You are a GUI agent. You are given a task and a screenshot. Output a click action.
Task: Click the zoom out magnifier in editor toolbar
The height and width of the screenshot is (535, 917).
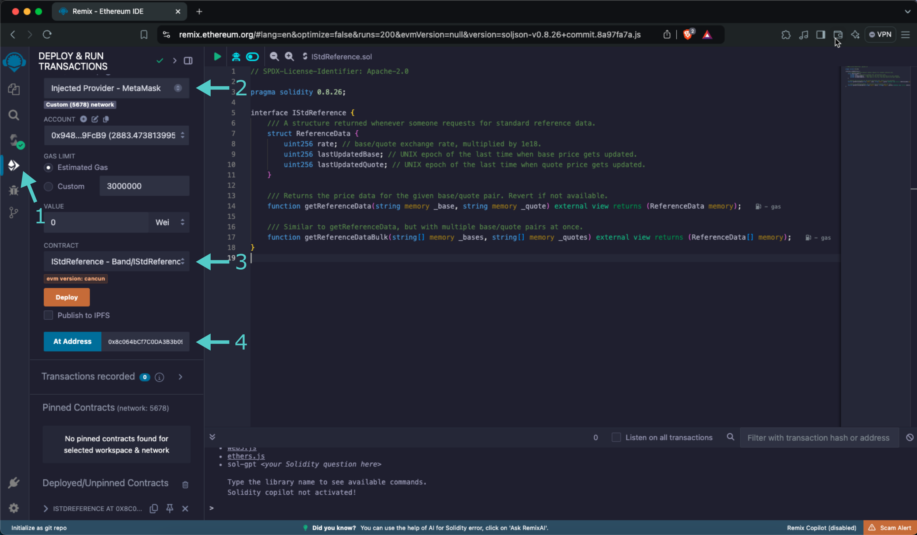tap(274, 56)
